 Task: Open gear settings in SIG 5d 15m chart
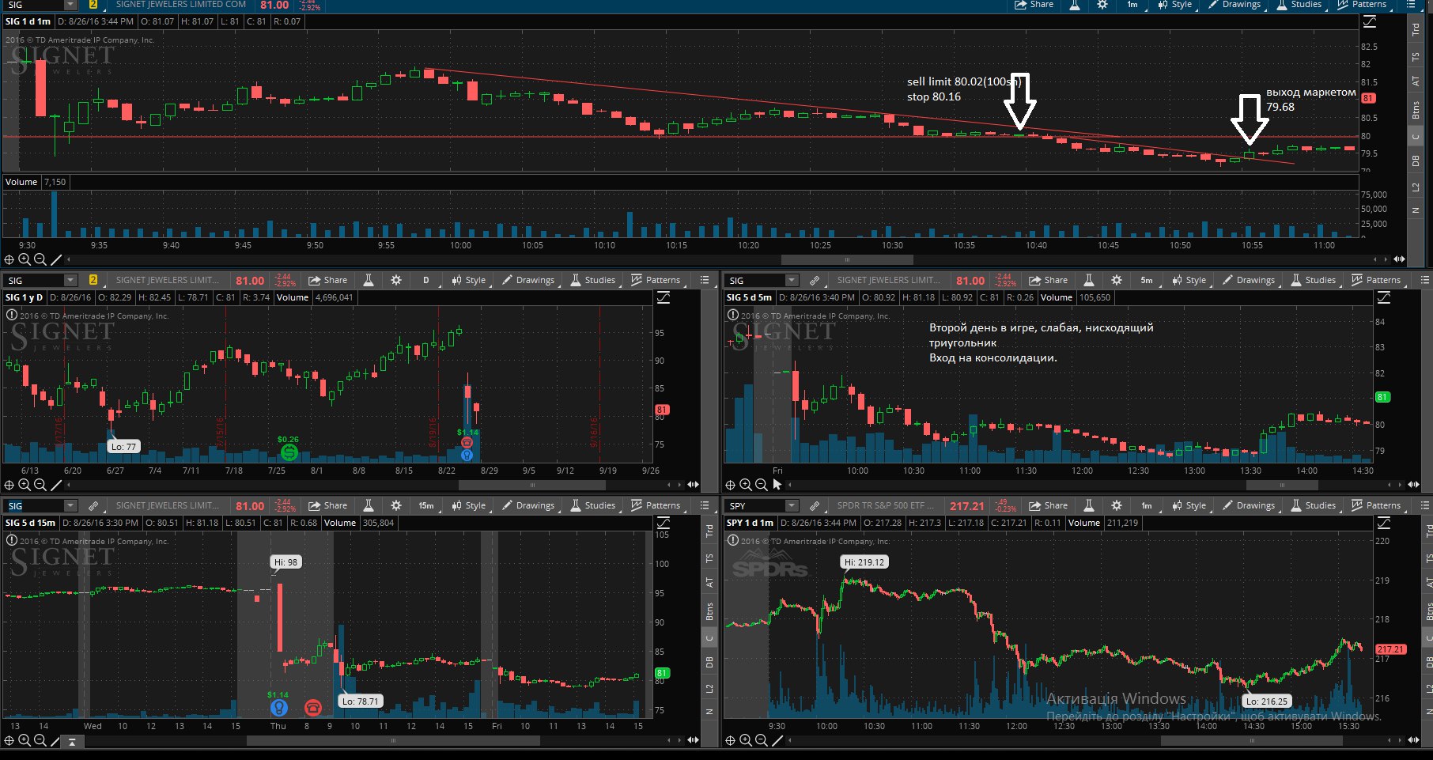pyautogui.click(x=396, y=505)
